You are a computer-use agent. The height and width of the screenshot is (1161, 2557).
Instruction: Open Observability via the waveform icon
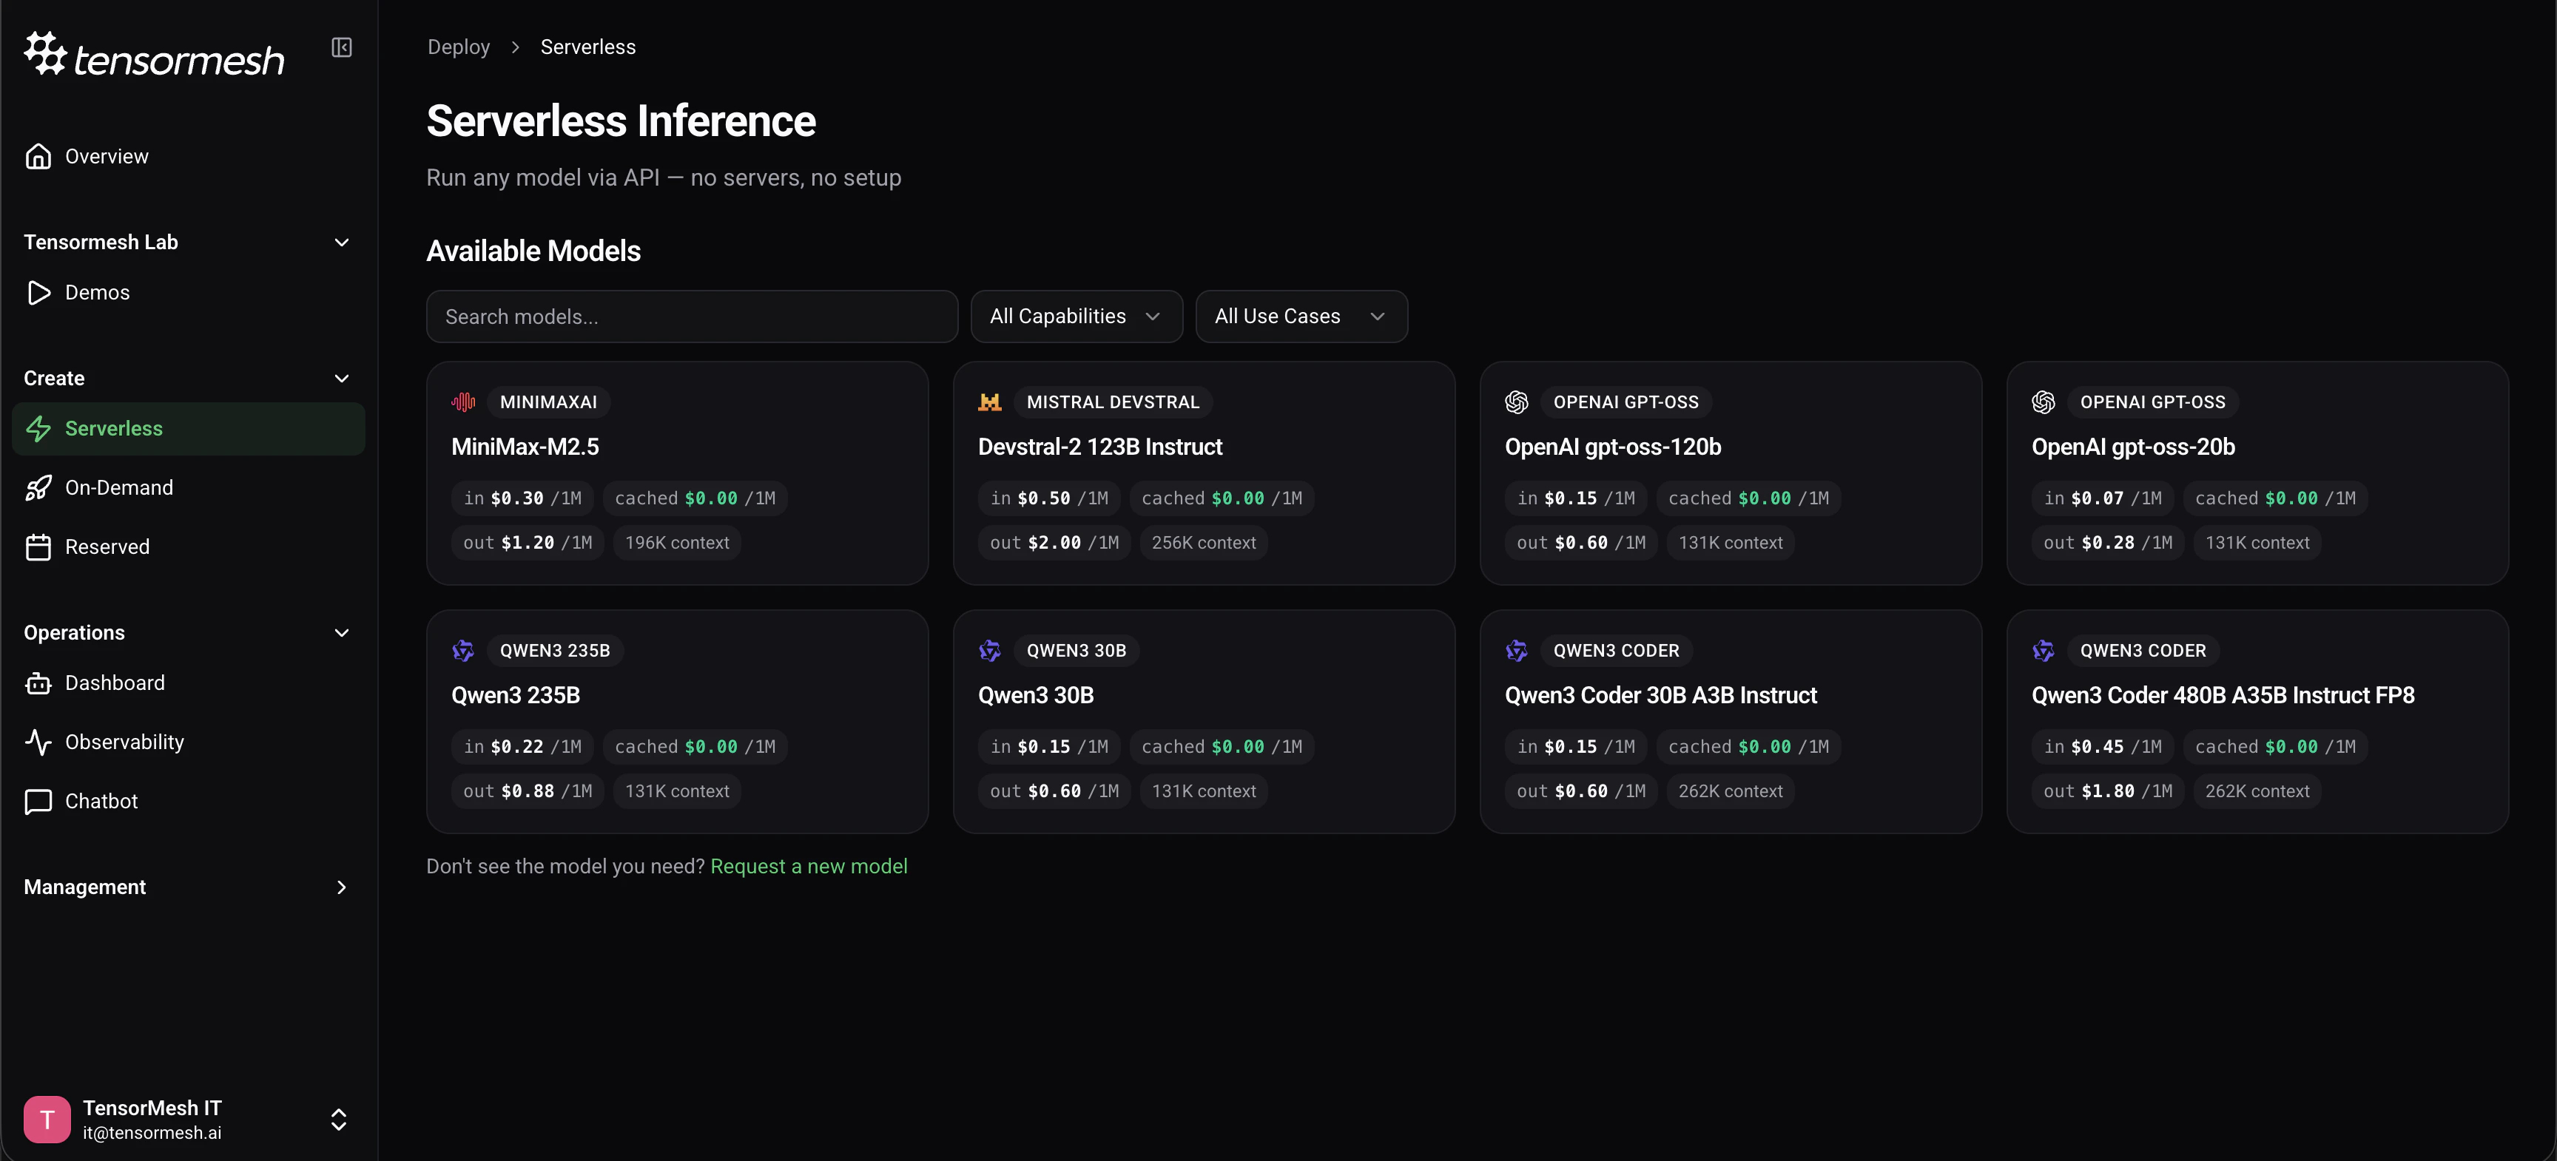(x=38, y=741)
